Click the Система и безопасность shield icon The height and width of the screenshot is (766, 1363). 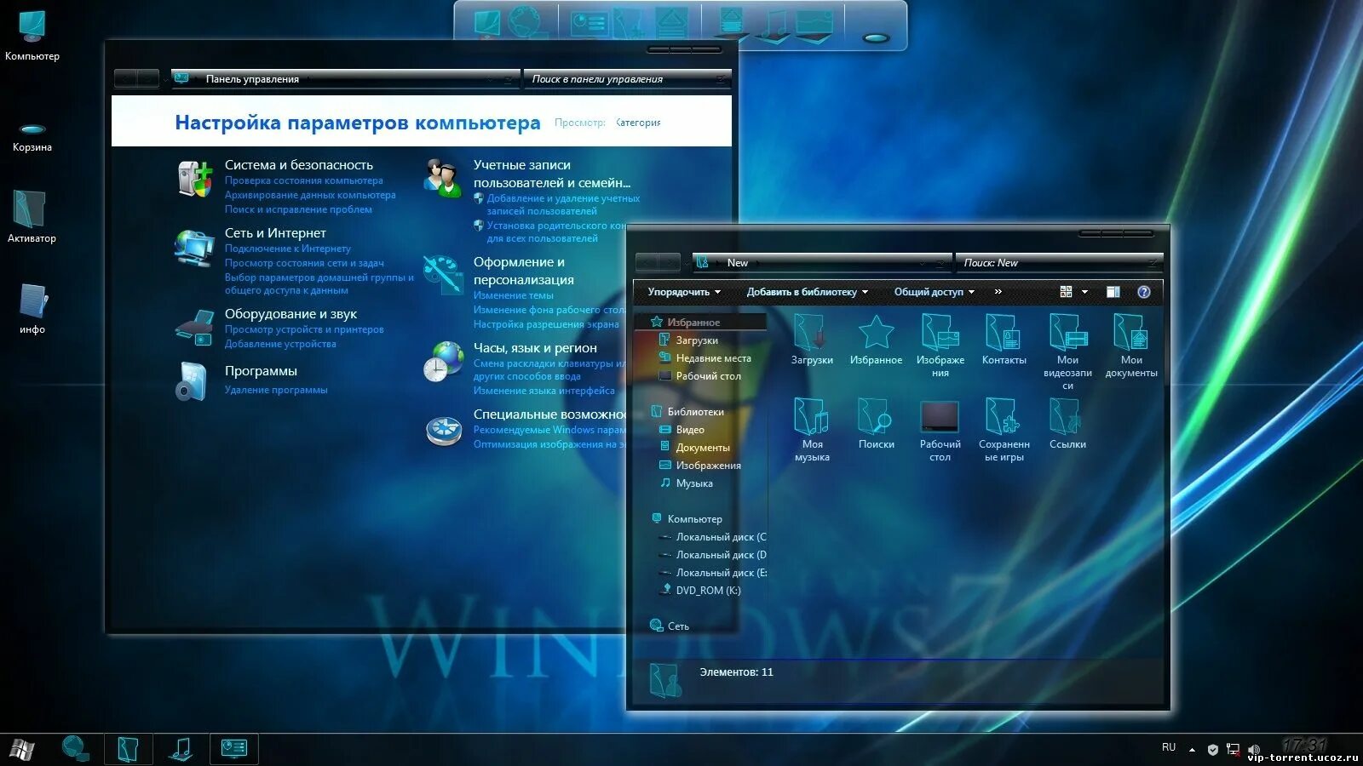coord(194,178)
